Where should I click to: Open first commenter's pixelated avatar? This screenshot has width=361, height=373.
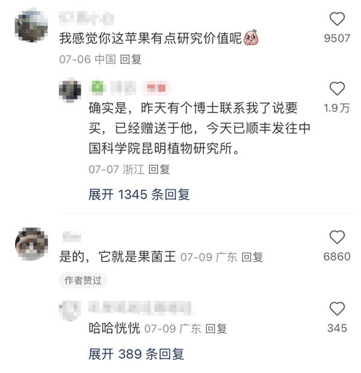tap(31, 25)
